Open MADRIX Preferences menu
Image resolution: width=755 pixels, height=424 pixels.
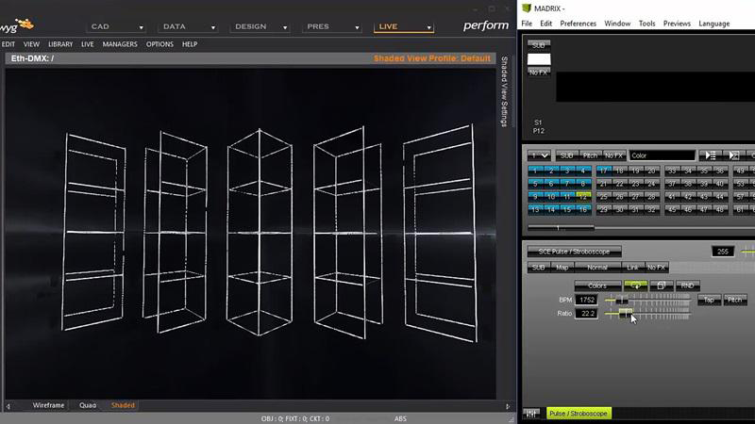[578, 24]
